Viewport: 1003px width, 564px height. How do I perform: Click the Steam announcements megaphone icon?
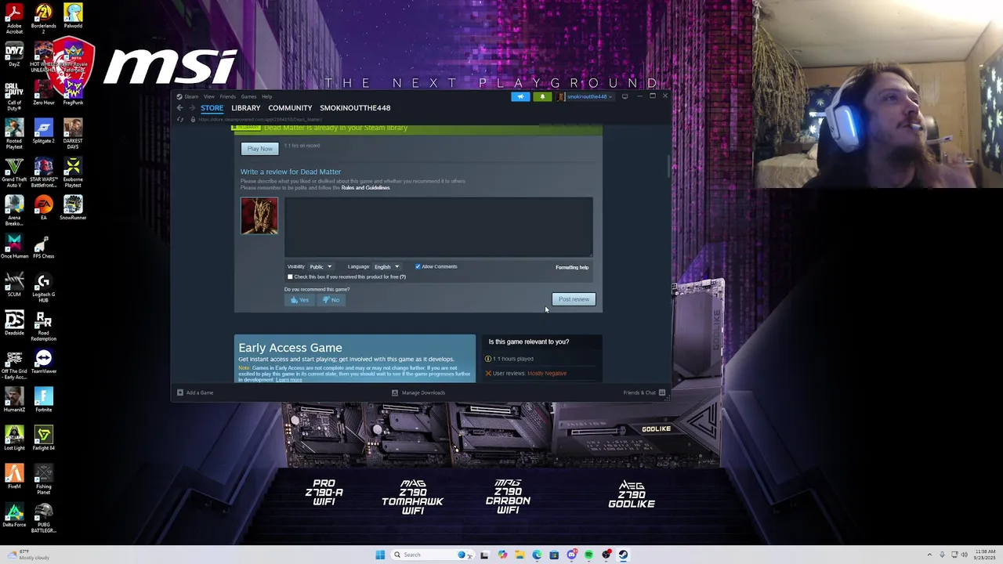pos(520,96)
